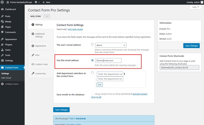Viewport: 204px width, 125px height.
Task: Click the 'License: Pro' text
Action: pyautogui.click(x=164, y=29)
